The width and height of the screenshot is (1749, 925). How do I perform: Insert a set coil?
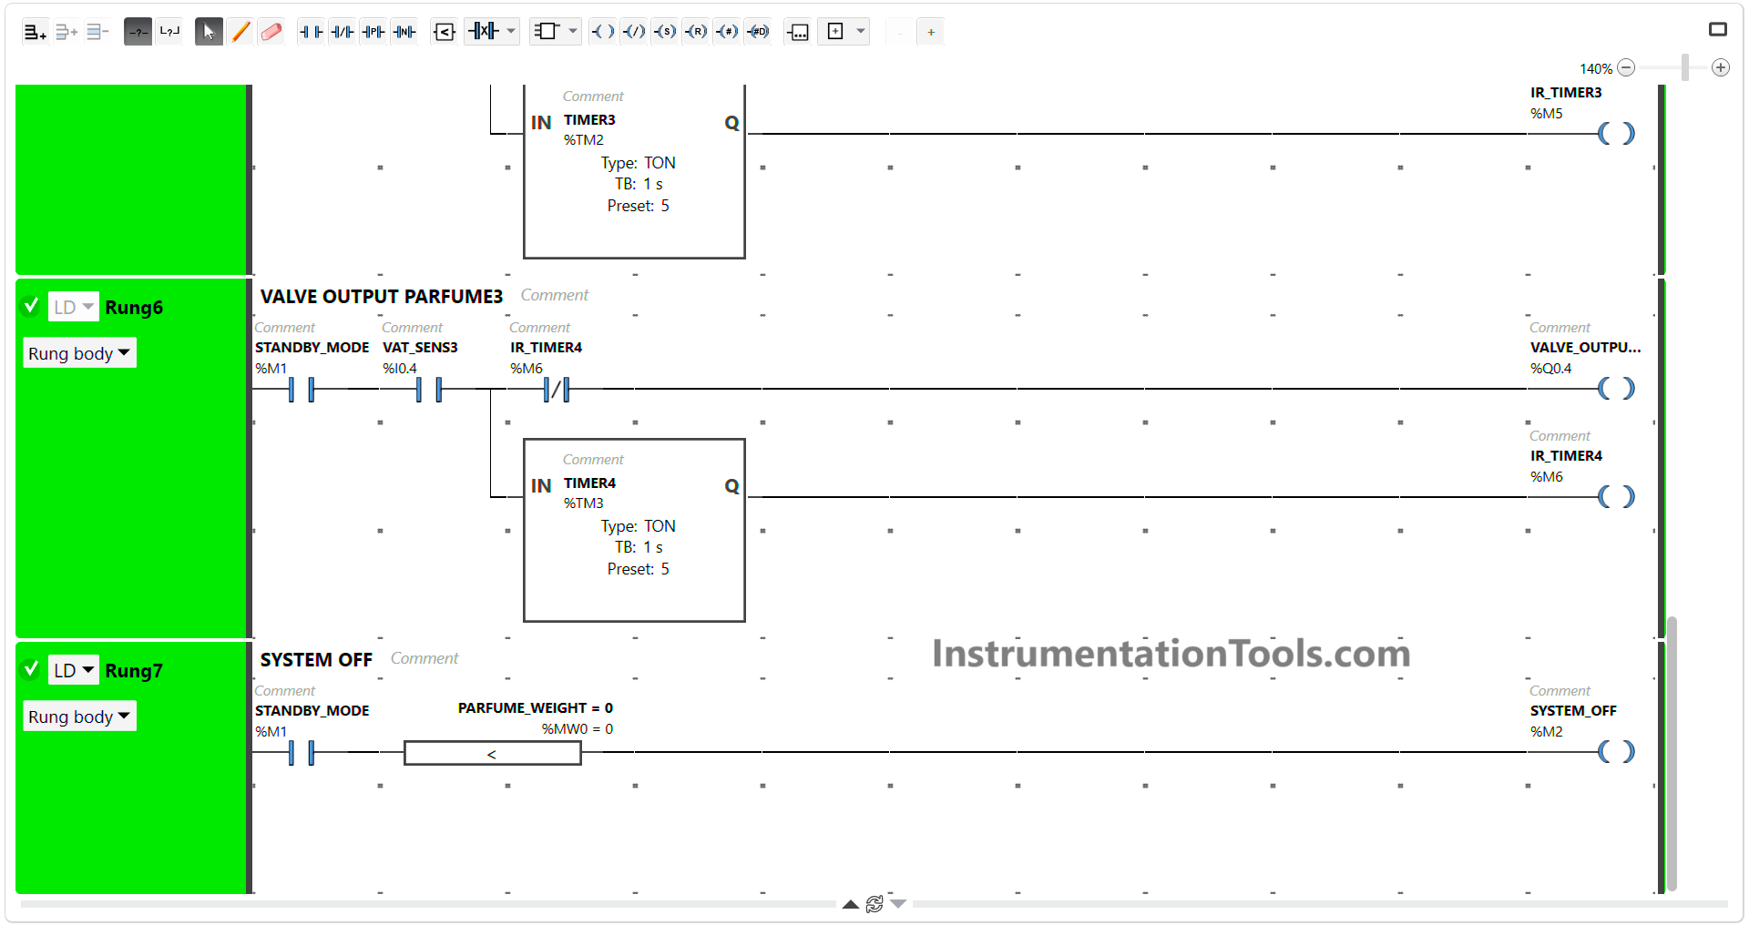665,32
